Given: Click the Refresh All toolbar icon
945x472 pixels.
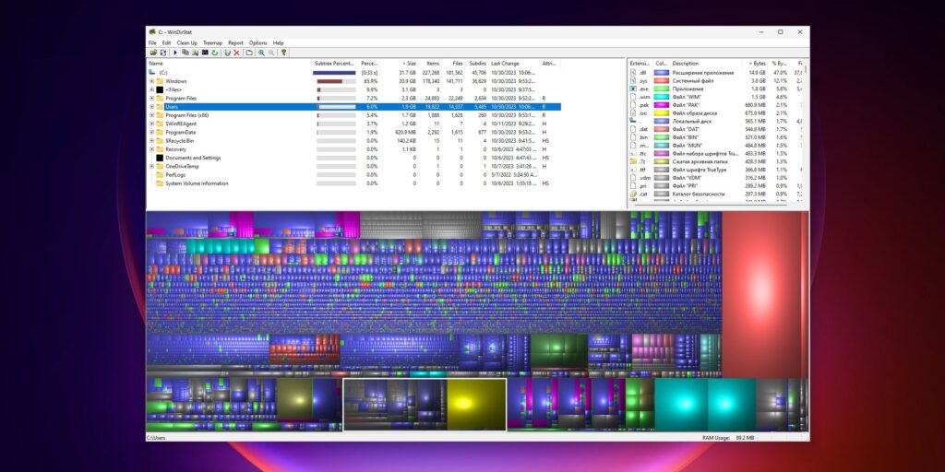Looking at the screenshot, I should (162, 53).
